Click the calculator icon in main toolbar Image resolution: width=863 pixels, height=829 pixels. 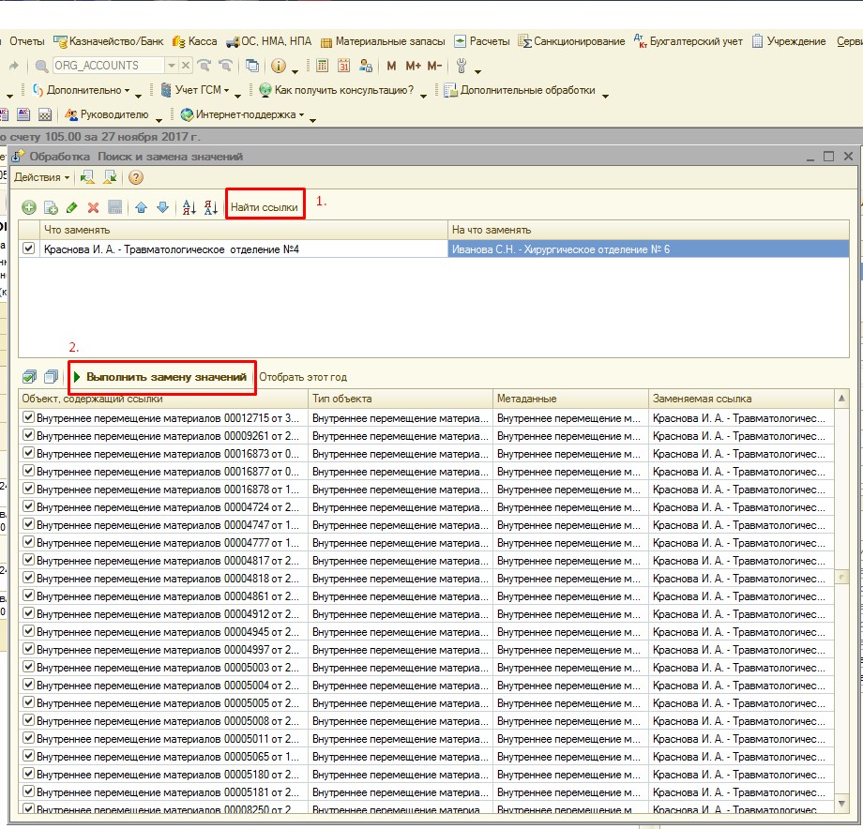[322, 66]
